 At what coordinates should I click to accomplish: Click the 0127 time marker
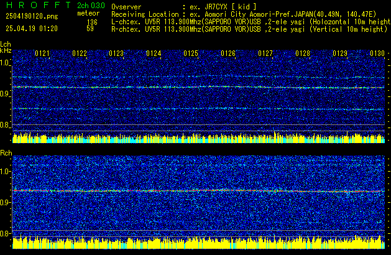coord(265,53)
